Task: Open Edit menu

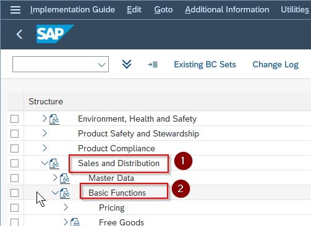Action: tap(134, 10)
